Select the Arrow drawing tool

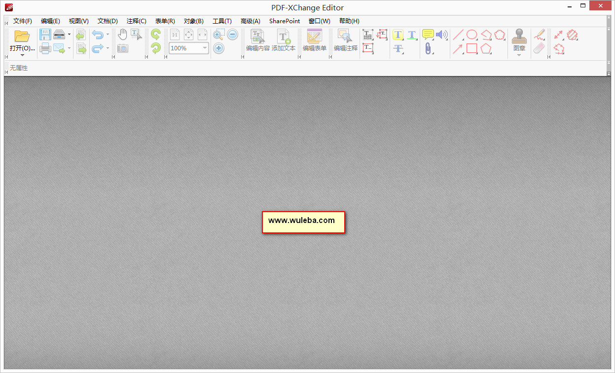(x=458, y=48)
